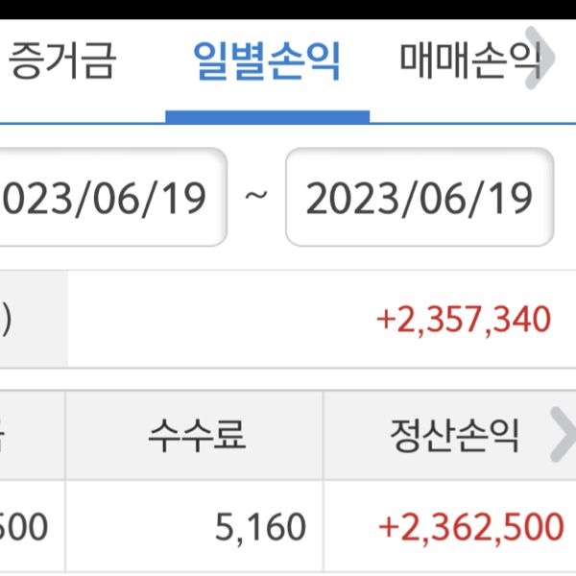
Task: Click the tilde between the two dates
Action: (x=256, y=198)
